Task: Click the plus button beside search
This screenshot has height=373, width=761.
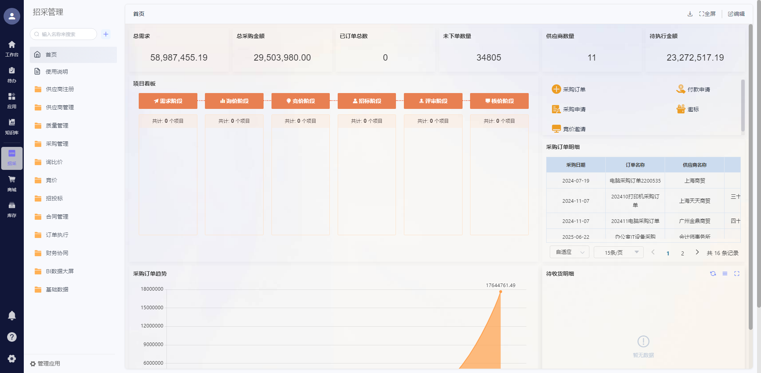Action: pyautogui.click(x=106, y=34)
